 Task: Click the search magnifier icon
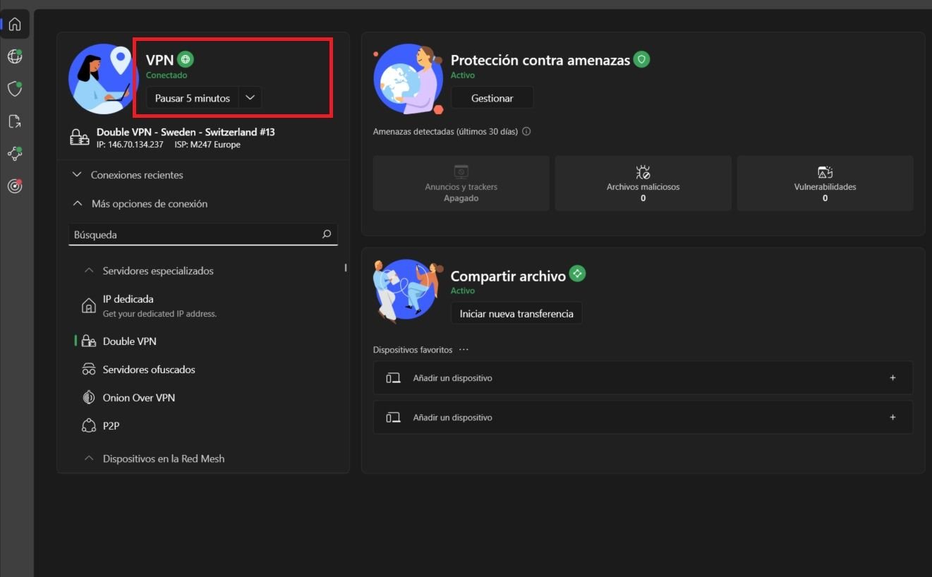pyautogui.click(x=326, y=234)
